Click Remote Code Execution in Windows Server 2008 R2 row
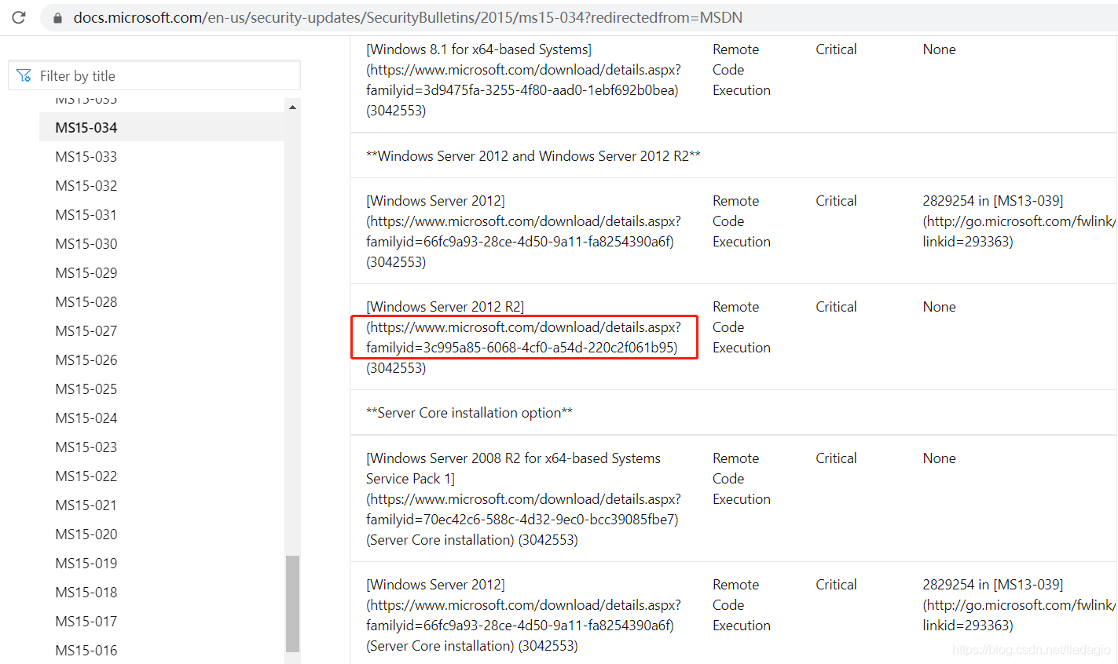 pyautogui.click(x=742, y=478)
